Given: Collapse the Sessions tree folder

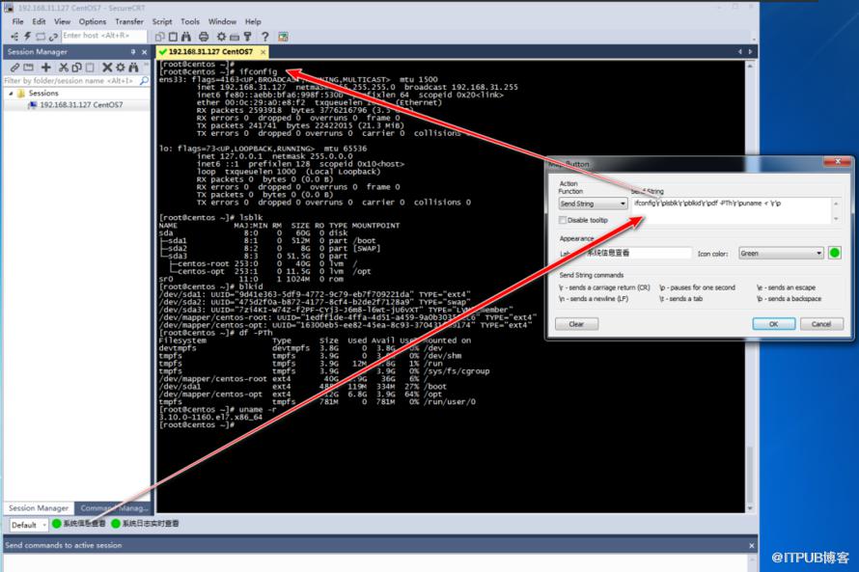Looking at the screenshot, I should click(9, 94).
